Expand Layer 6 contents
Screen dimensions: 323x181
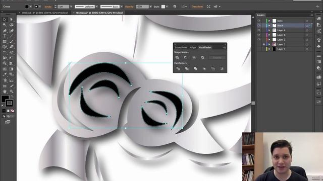click(x=269, y=35)
